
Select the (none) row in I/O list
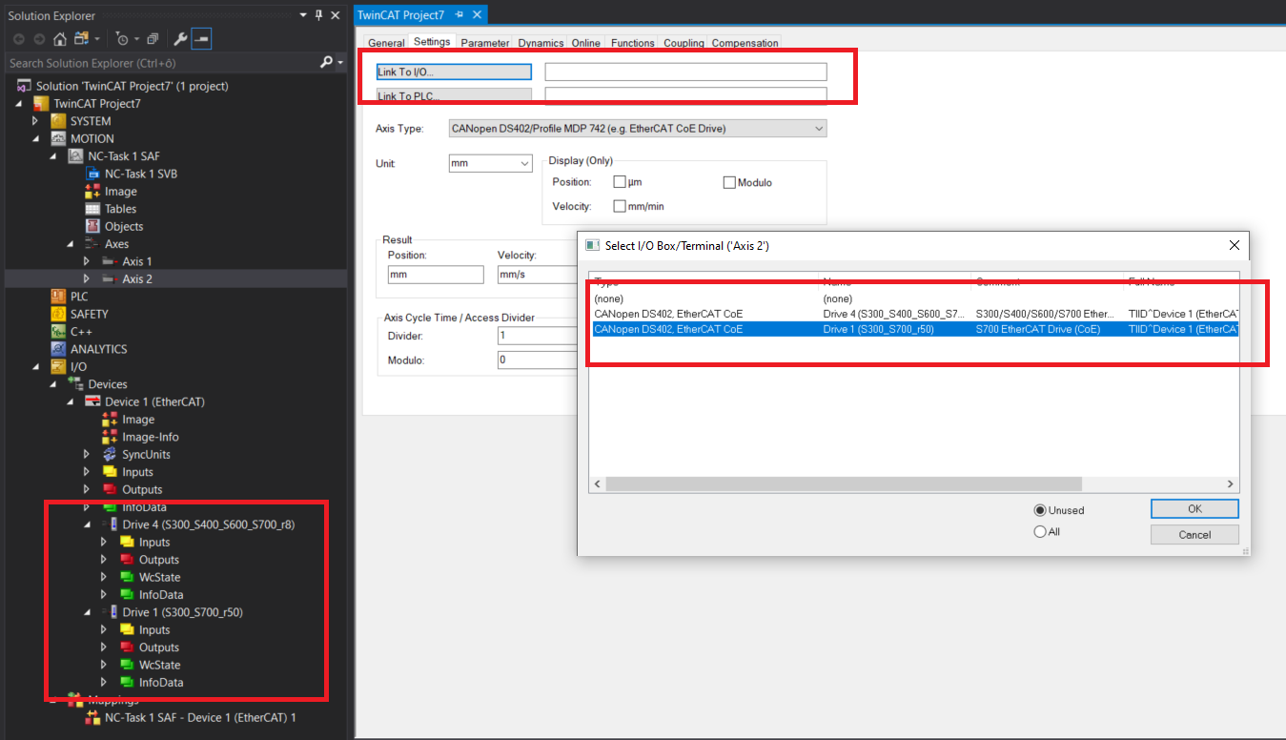(x=914, y=298)
